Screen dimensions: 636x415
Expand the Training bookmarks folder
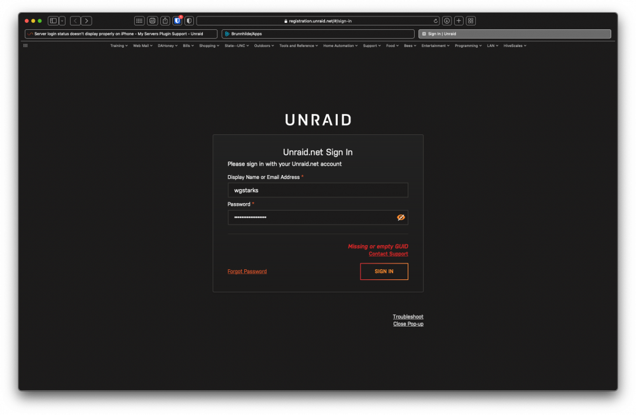(x=119, y=46)
